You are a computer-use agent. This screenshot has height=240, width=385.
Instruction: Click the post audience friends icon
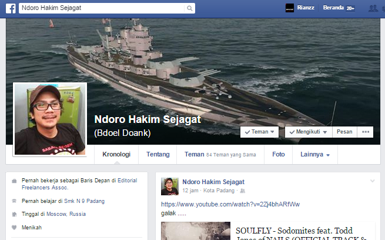point(242,191)
